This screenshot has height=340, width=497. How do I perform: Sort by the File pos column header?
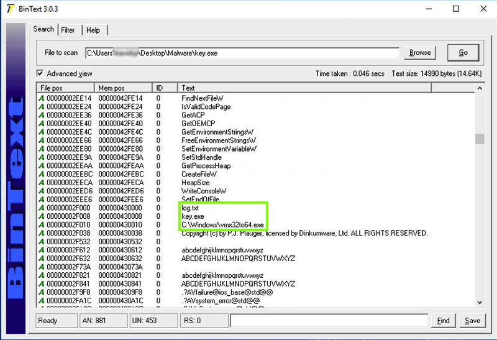64,88
